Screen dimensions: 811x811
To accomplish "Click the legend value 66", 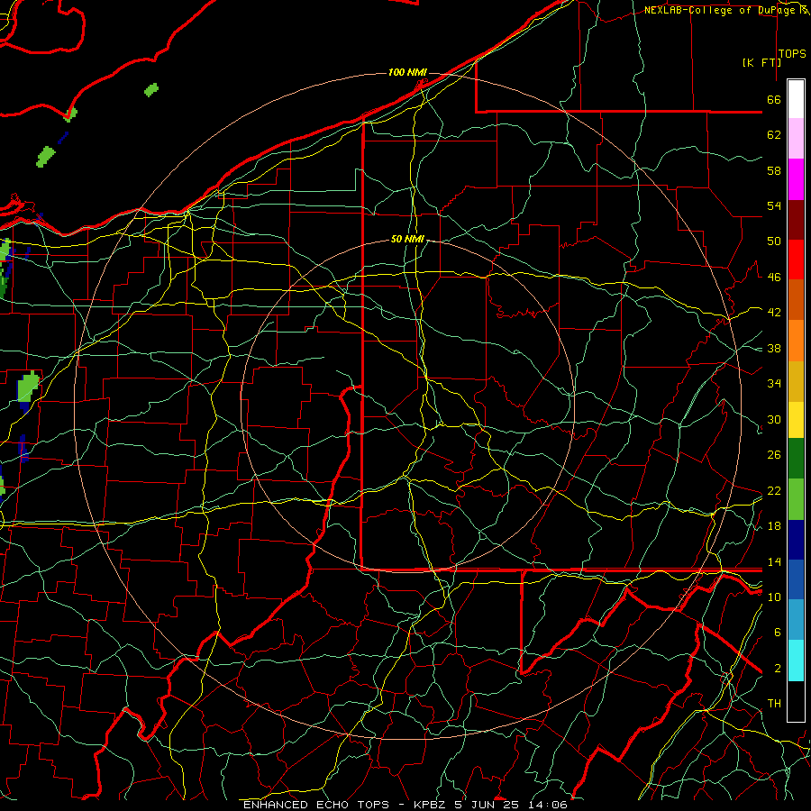I will coord(774,100).
